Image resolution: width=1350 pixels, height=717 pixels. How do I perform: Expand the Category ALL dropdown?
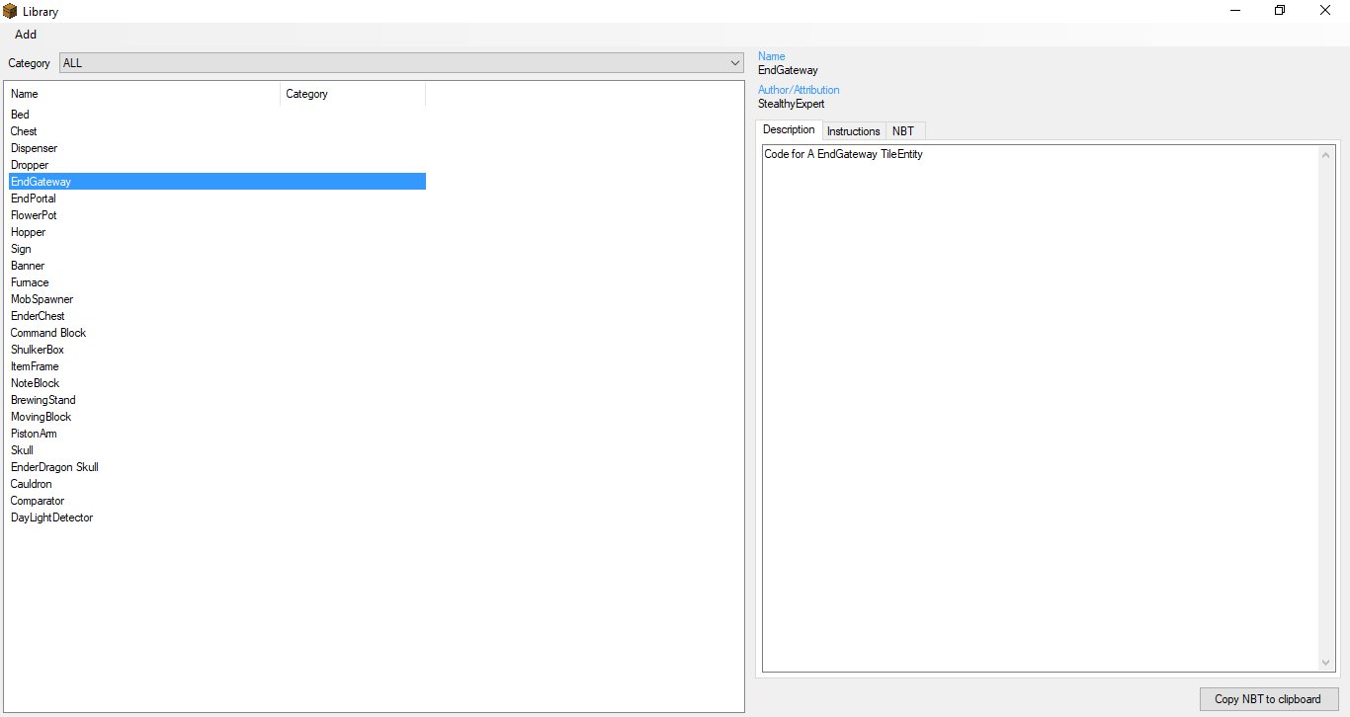pos(401,63)
